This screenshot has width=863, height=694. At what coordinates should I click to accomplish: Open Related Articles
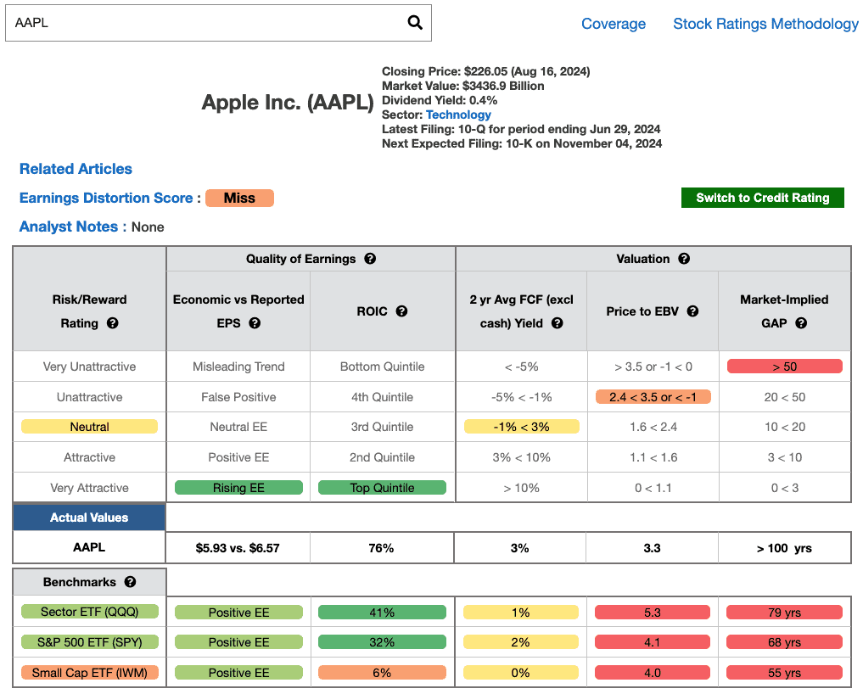[x=76, y=169]
